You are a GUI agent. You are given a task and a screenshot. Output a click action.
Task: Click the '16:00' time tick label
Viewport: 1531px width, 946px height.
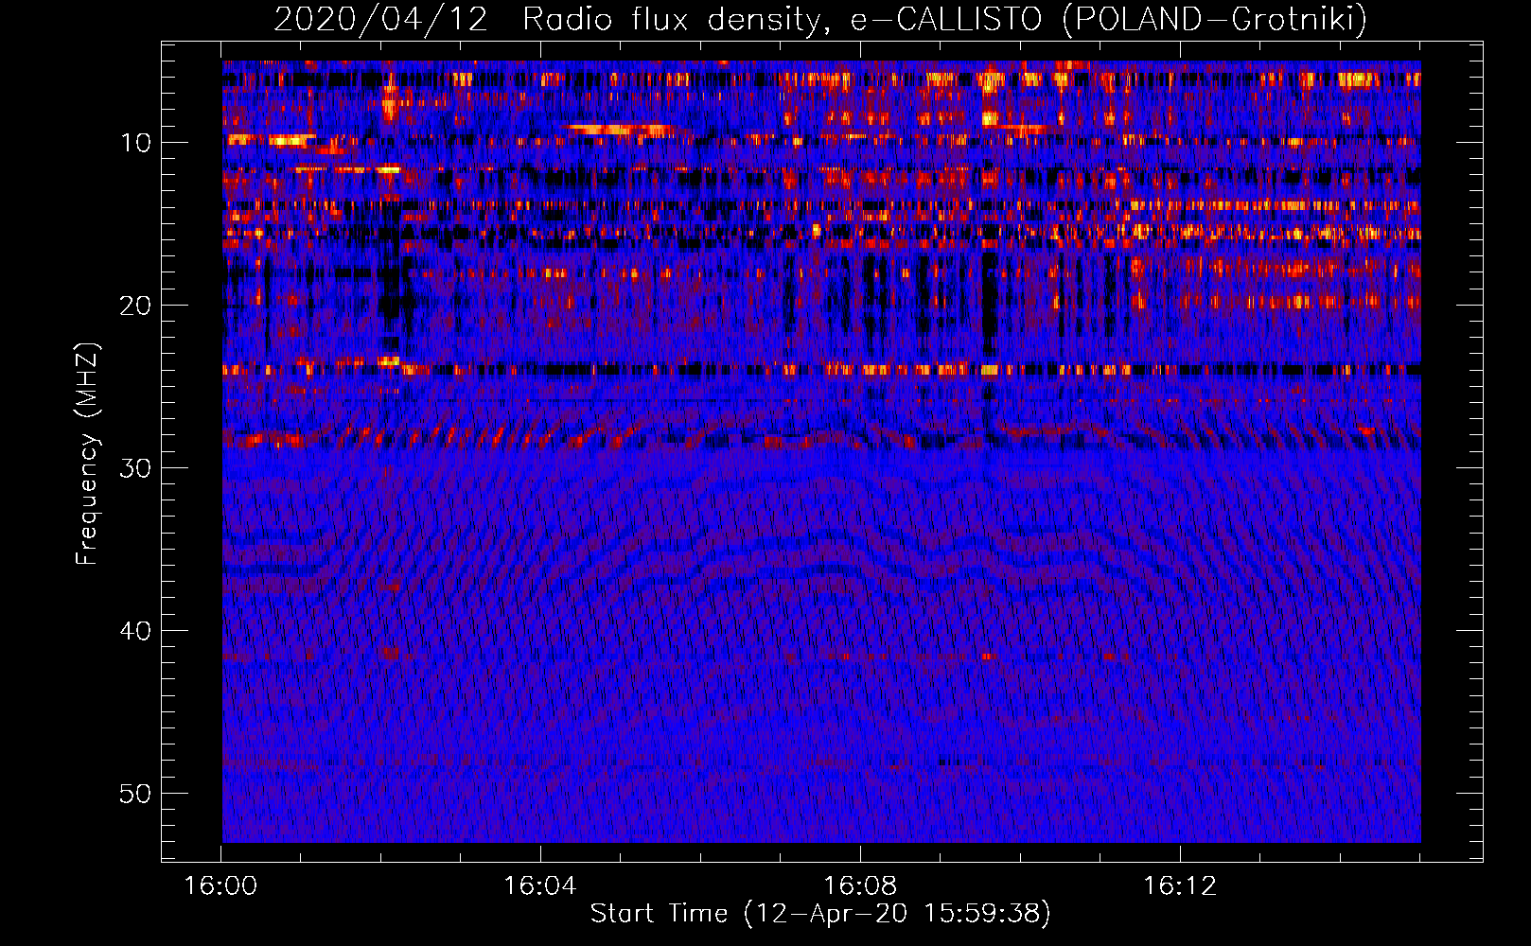[220, 886]
